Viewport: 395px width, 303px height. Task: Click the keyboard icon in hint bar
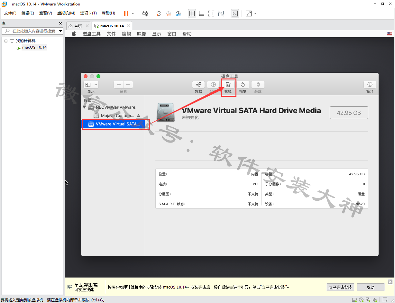[70, 287]
